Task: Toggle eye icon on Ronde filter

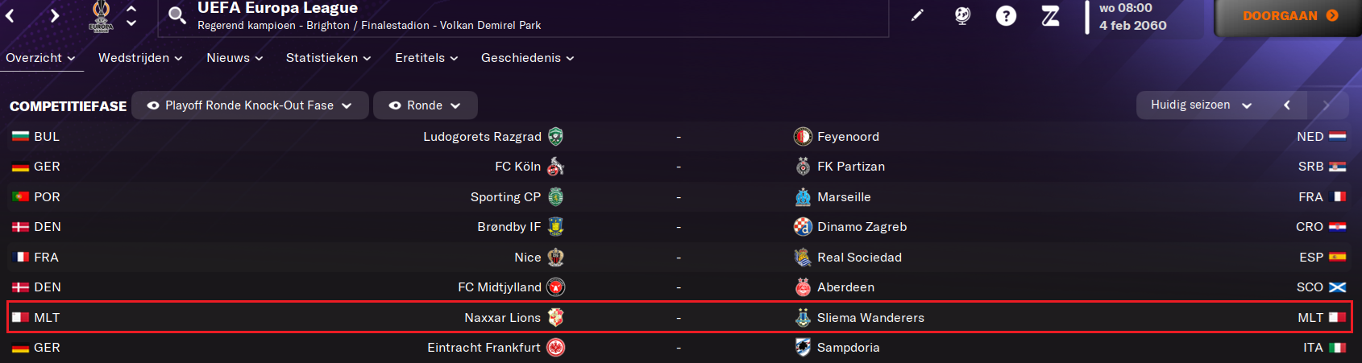Action: (x=395, y=105)
